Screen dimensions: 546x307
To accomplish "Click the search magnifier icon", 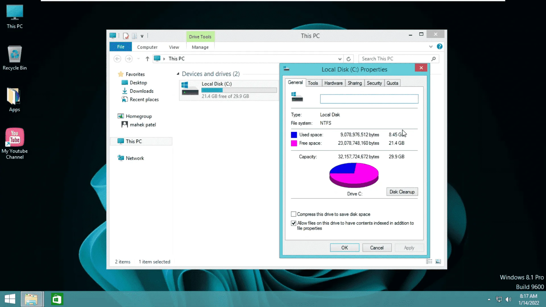I will (x=433, y=59).
